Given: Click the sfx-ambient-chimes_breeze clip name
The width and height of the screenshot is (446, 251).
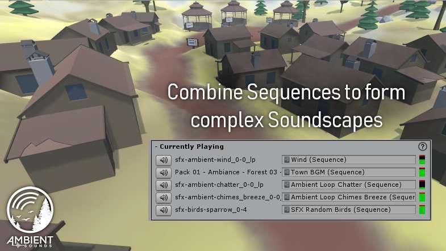Looking at the screenshot, I should (x=228, y=197).
